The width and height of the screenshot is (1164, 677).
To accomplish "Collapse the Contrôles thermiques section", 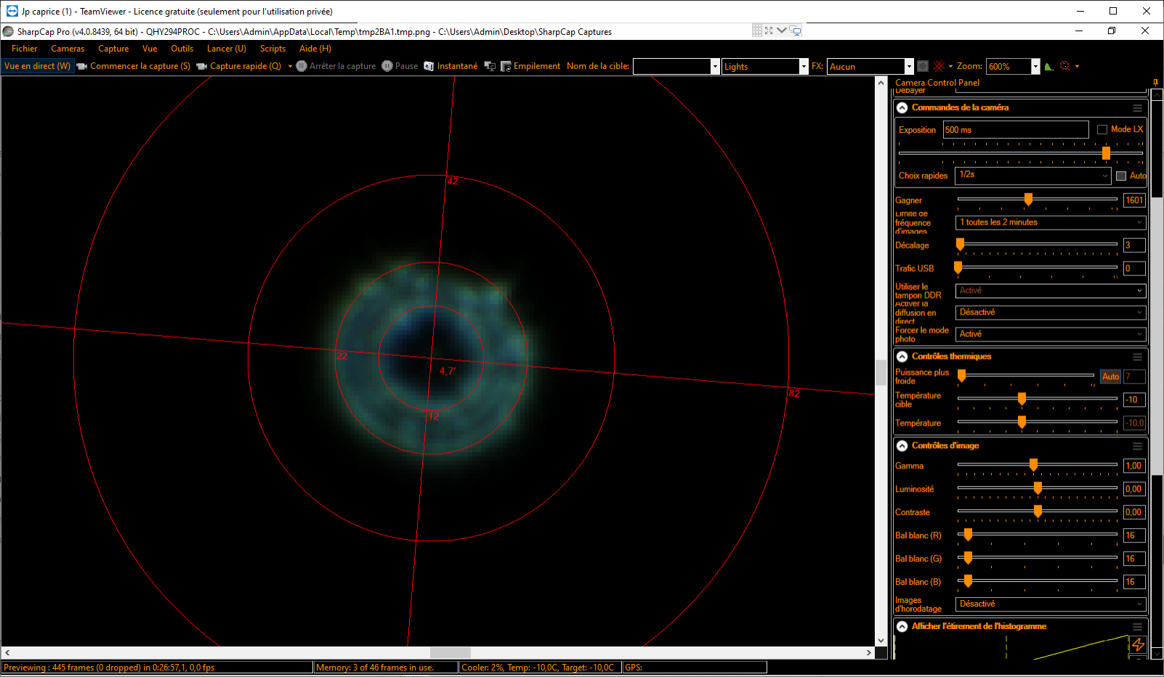I will [x=902, y=357].
